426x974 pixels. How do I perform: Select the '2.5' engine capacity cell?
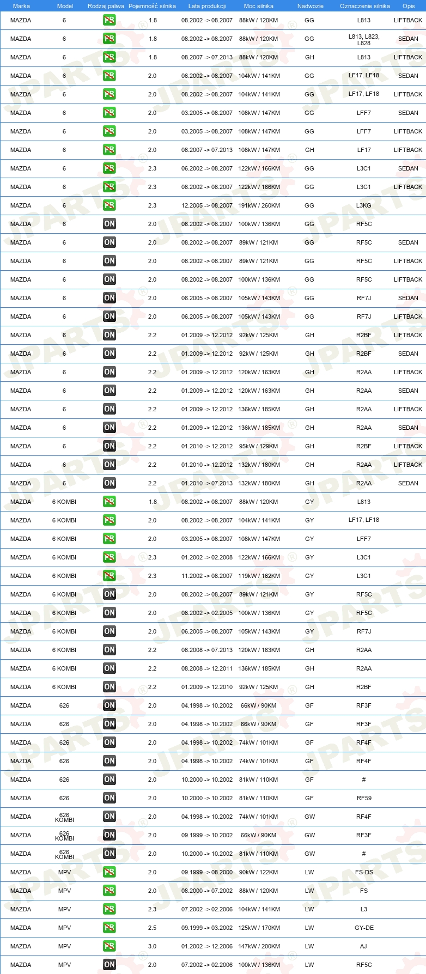[152, 928]
